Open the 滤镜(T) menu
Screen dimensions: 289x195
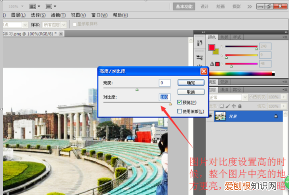[58, 15]
